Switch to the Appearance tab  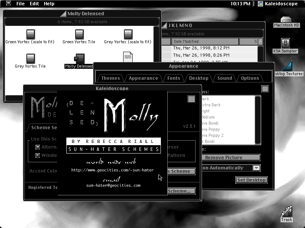(143, 78)
